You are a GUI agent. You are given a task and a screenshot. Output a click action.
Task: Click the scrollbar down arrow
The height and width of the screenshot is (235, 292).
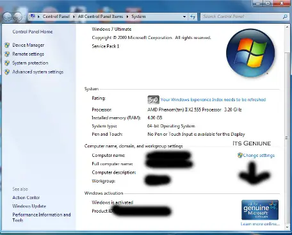pyautogui.click(x=288, y=227)
